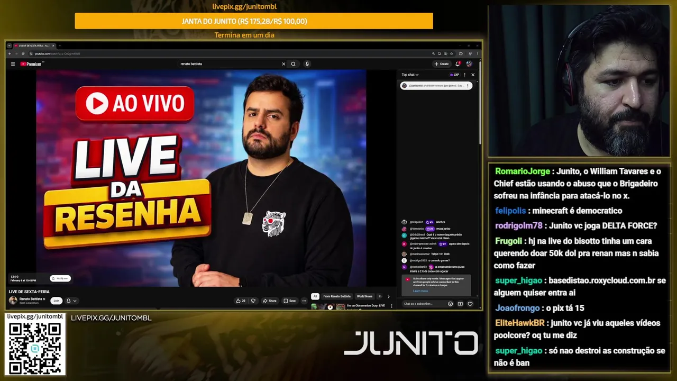
Task: Click the Join channel button
Action: 56,301
